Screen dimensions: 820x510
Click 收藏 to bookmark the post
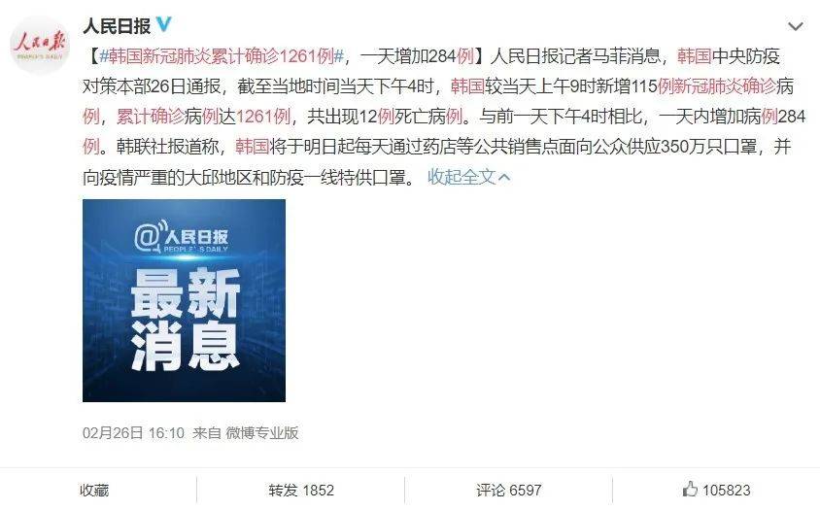pos(94,491)
